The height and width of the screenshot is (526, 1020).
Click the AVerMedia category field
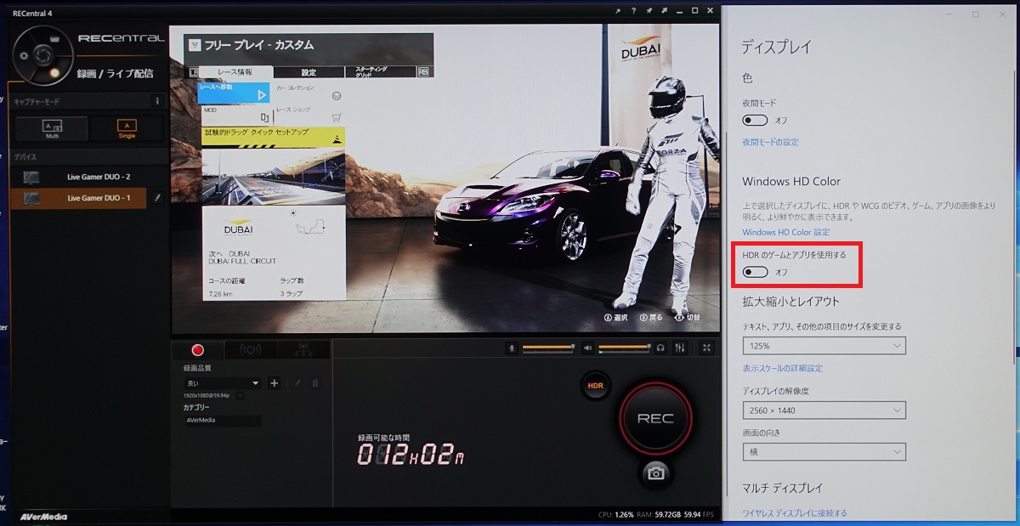(222, 421)
